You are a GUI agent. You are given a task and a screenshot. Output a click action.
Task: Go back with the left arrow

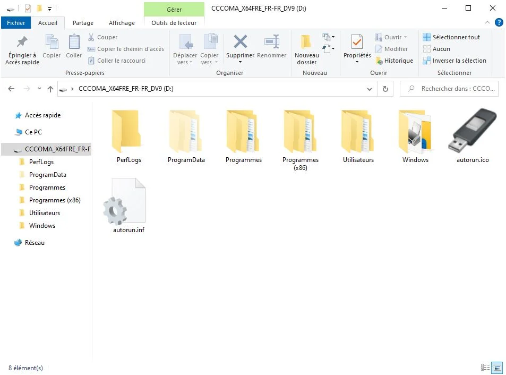pyautogui.click(x=11, y=89)
